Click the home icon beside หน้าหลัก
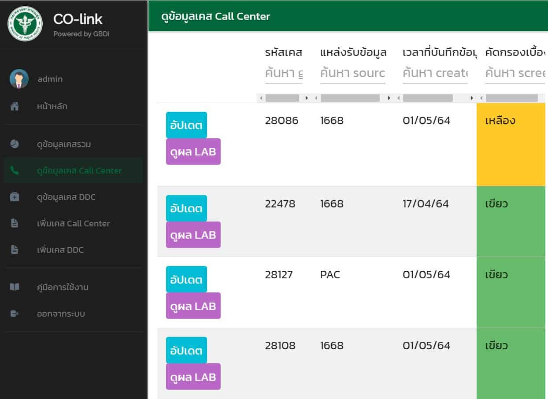Viewport: 548px width, 399px height. [x=15, y=106]
